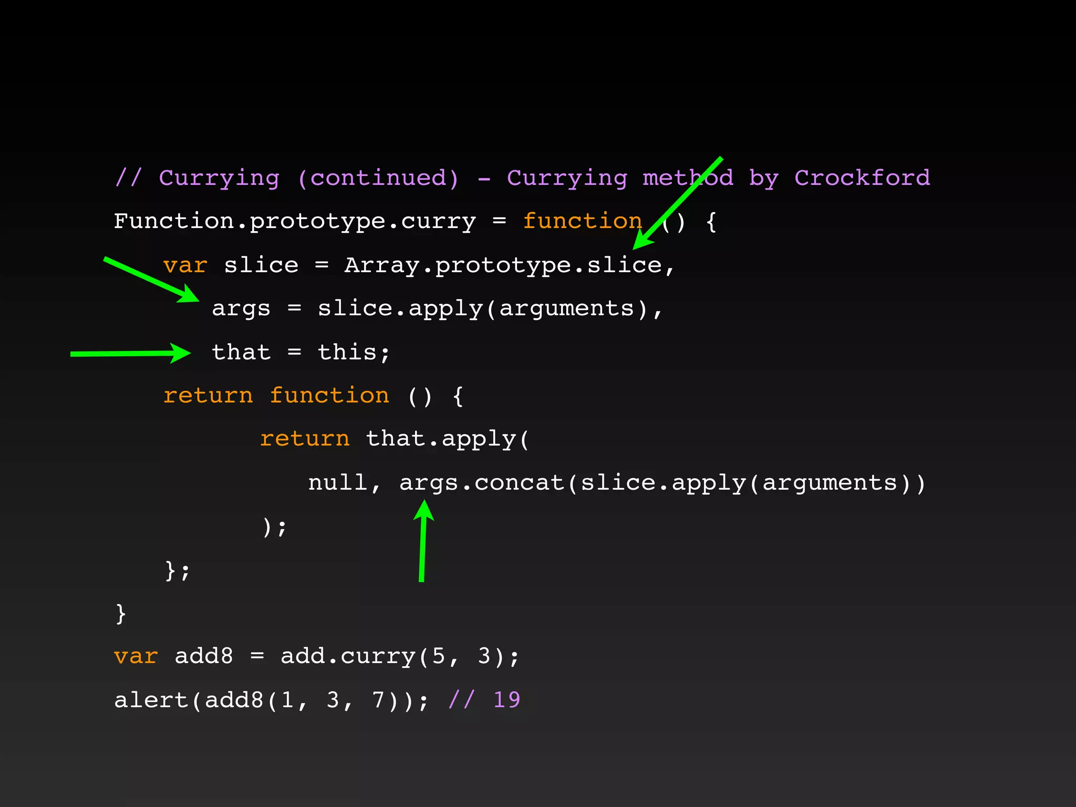The width and height of the screenshot is (1076, 807).
Task: Click 'slice.apply(arguments)' on the args line
Action: coord(482,308)
